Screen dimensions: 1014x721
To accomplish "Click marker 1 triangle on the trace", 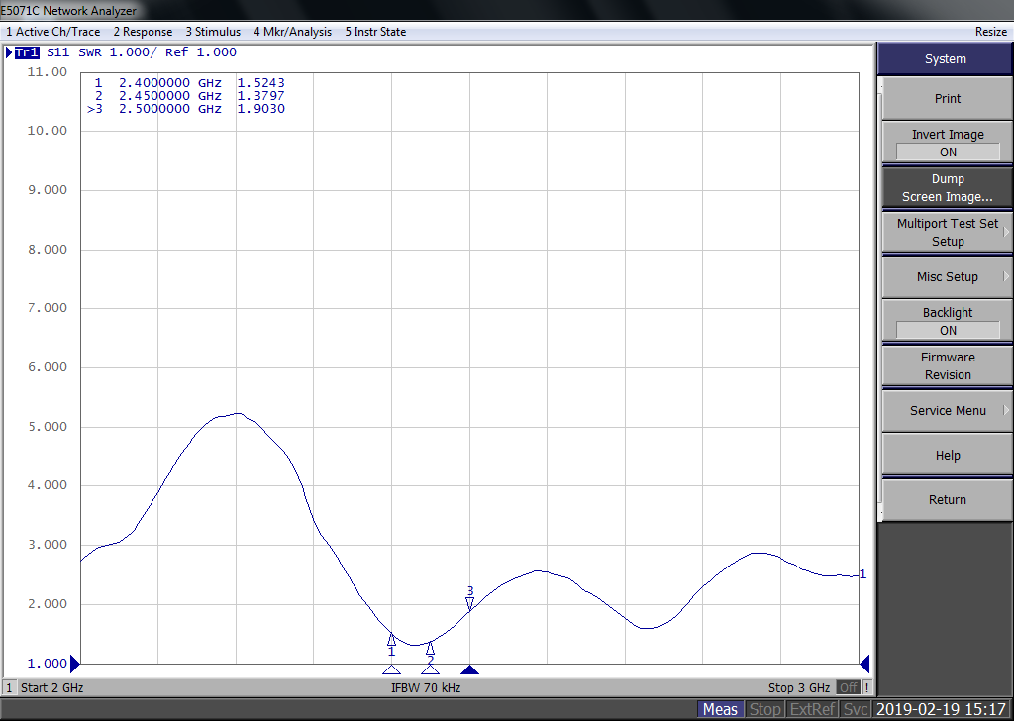I will point(391,640).
